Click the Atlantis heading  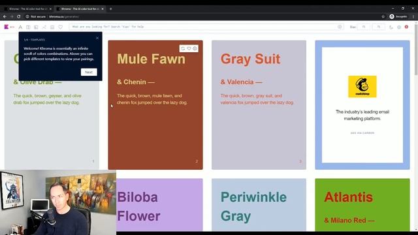(x=348, y=197)
